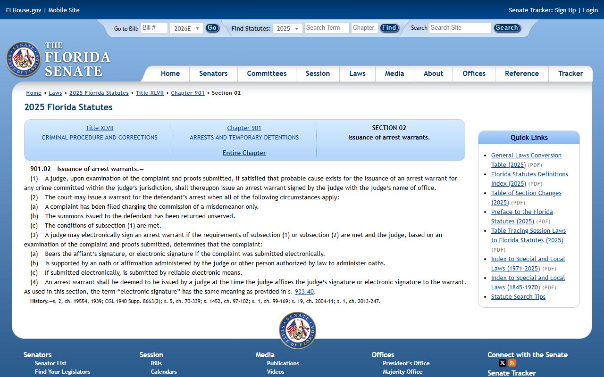
Task: Click the site Search button
Action: pyautogui.click(x=507, y=28)
